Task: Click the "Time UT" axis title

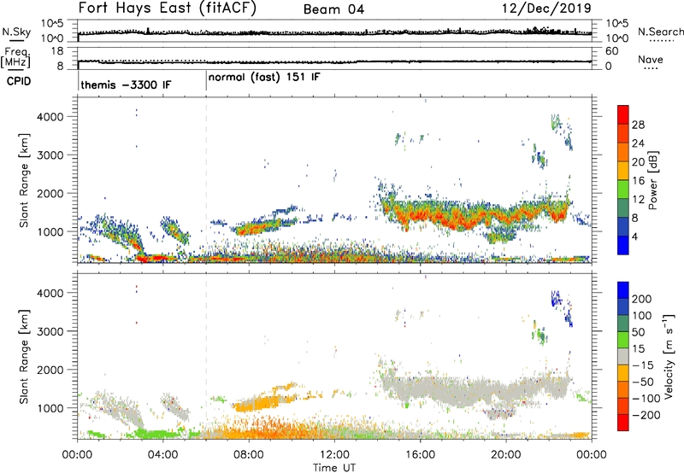Action: click(334, 467)
